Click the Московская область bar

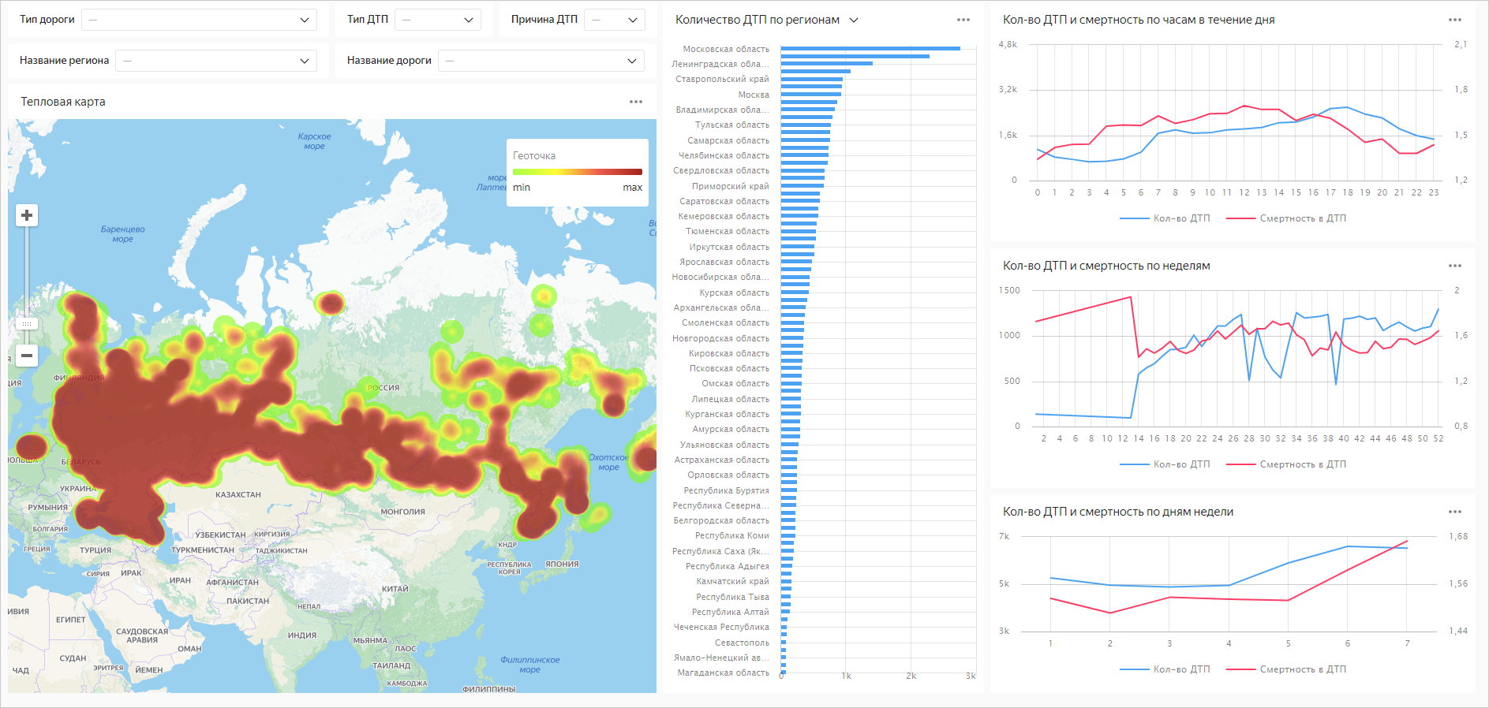point(870,49)
